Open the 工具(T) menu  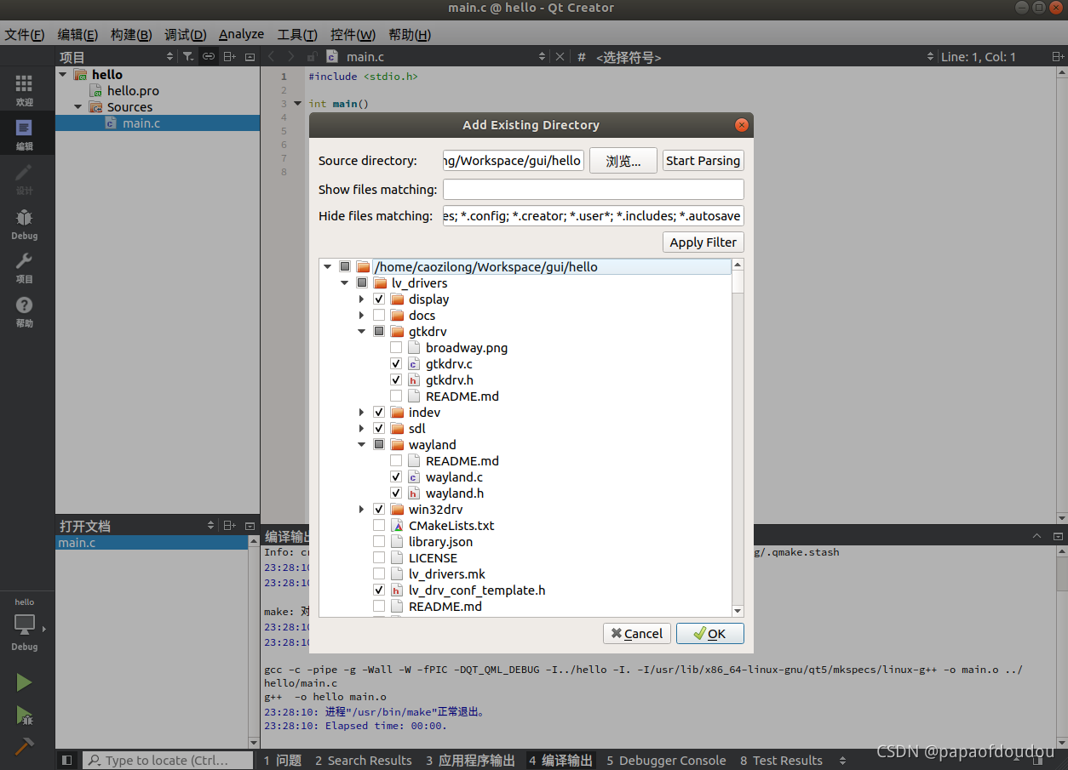(297, 34)
